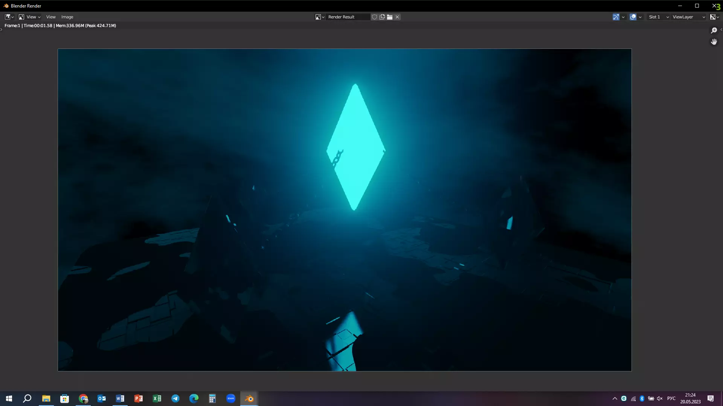Click the open image folder icon
The image size is (723, 406).
(390, 17)
